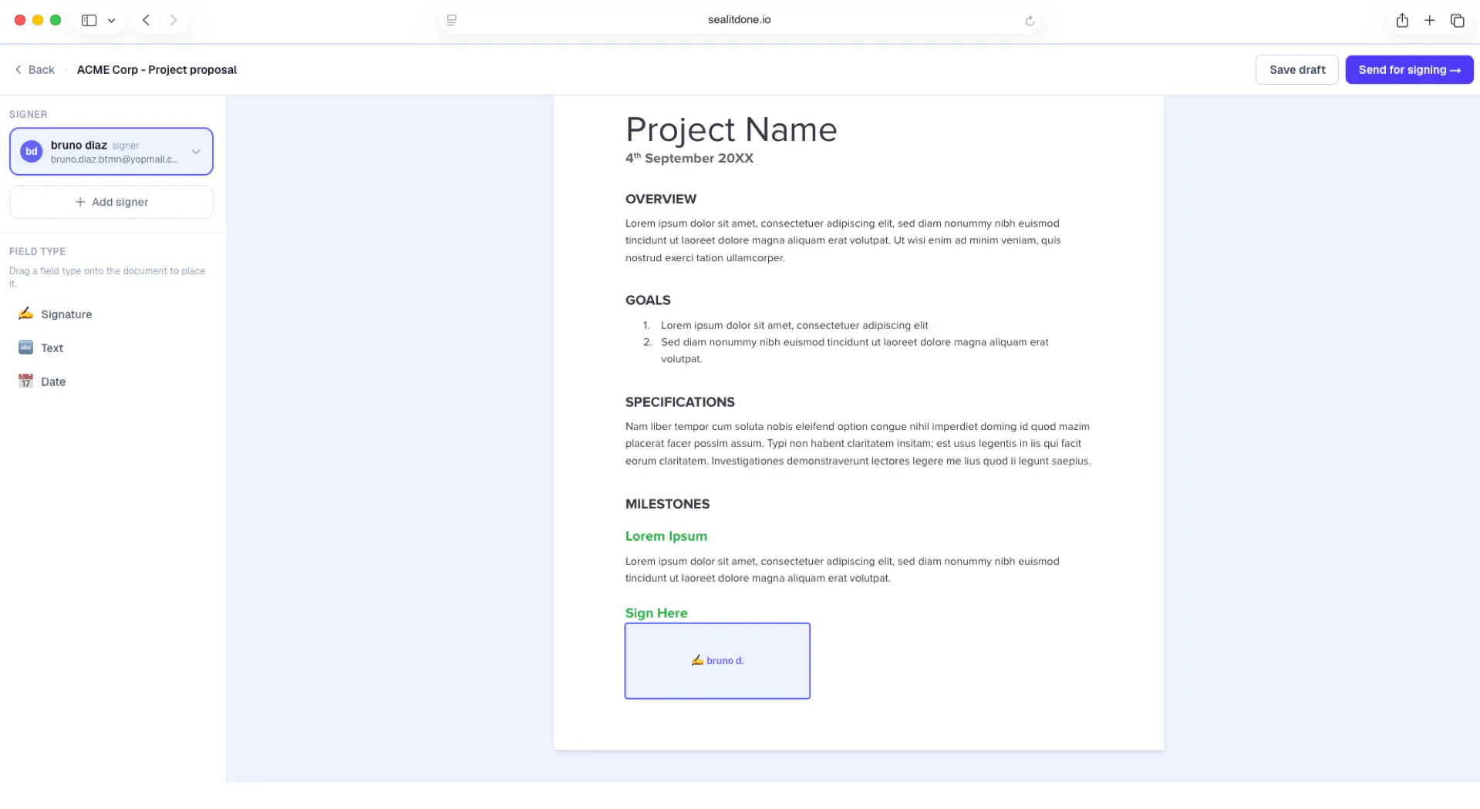Open sidebar options dropdown arrow
Viewport: 1480px width, 809px height.
click(112, 21)
